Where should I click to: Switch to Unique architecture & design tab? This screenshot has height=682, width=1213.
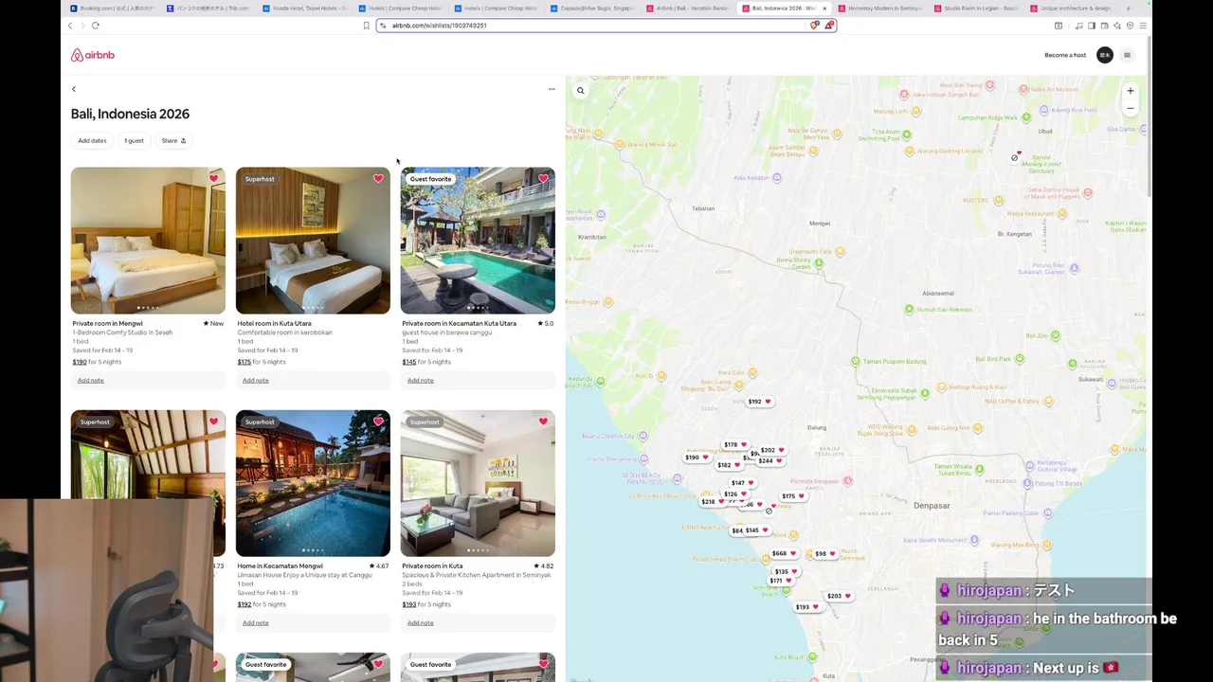[1071, 8]
